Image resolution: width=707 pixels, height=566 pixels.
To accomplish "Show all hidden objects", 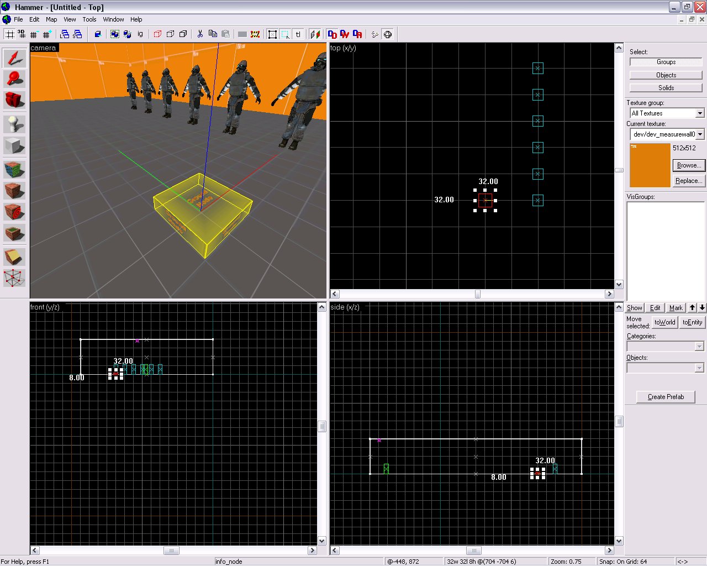I will coord(183,34).
